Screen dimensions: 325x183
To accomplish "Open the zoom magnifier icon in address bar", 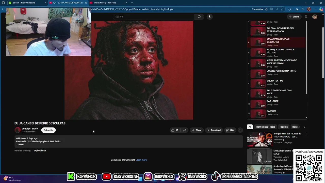I will pyautogui.click(x=277, y=9).
